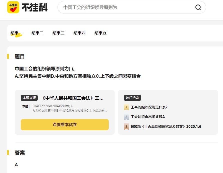Open the 结果三 tab
Screen dimensions: 223x173
click(58, 33)
